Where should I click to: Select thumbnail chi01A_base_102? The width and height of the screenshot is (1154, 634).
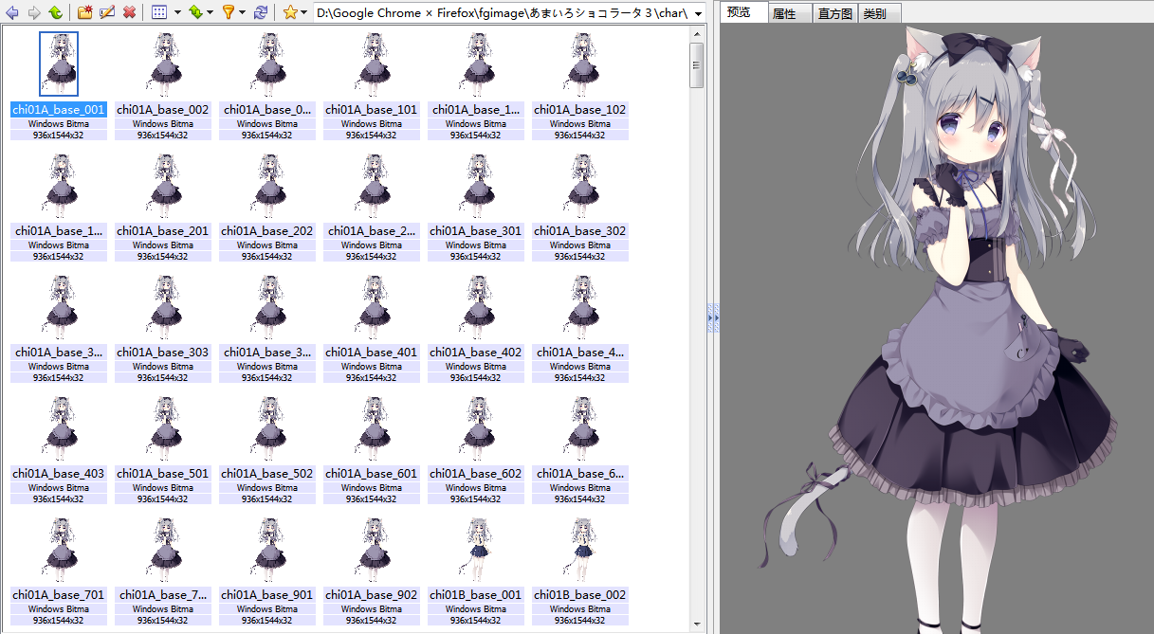click(580, 63)
